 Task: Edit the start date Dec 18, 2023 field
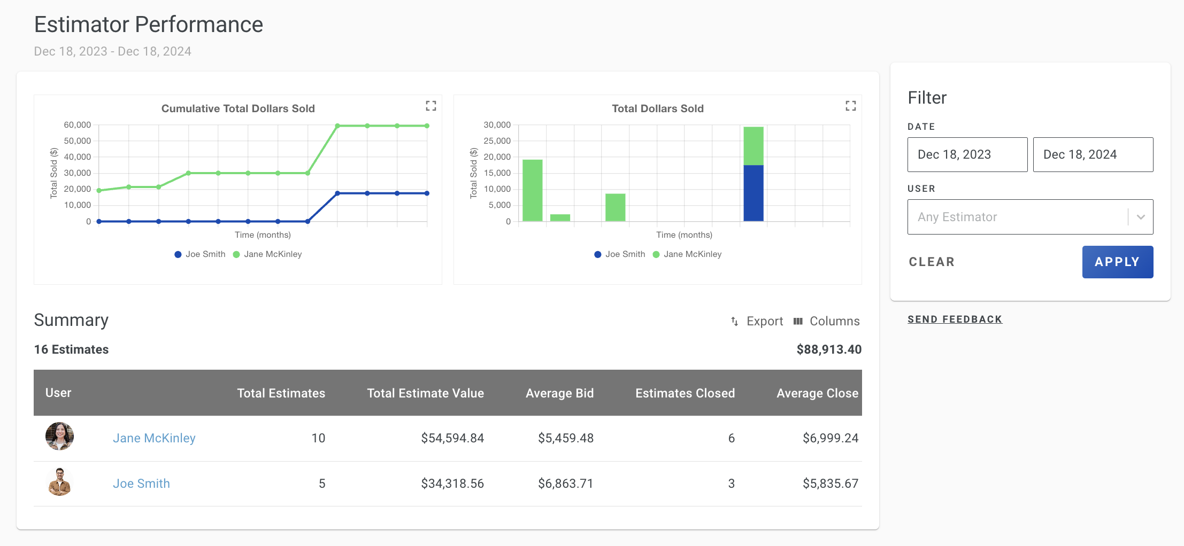point(967,154)
